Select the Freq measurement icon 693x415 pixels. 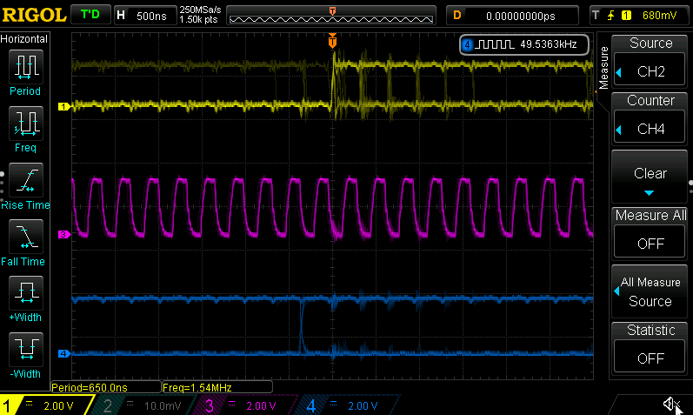(25, 123)
